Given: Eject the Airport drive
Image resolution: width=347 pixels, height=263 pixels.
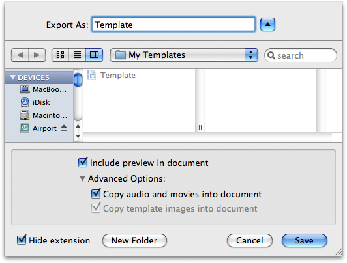Looking at the screenshot, I should pos(64,128).
